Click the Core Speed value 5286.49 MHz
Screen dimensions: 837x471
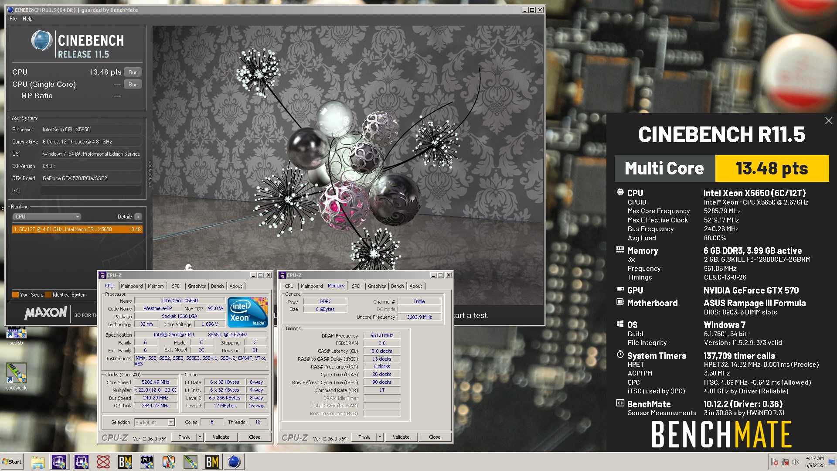point(156,382)
